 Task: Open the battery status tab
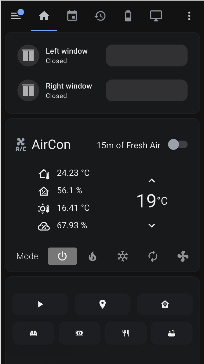tap(128, 16)
